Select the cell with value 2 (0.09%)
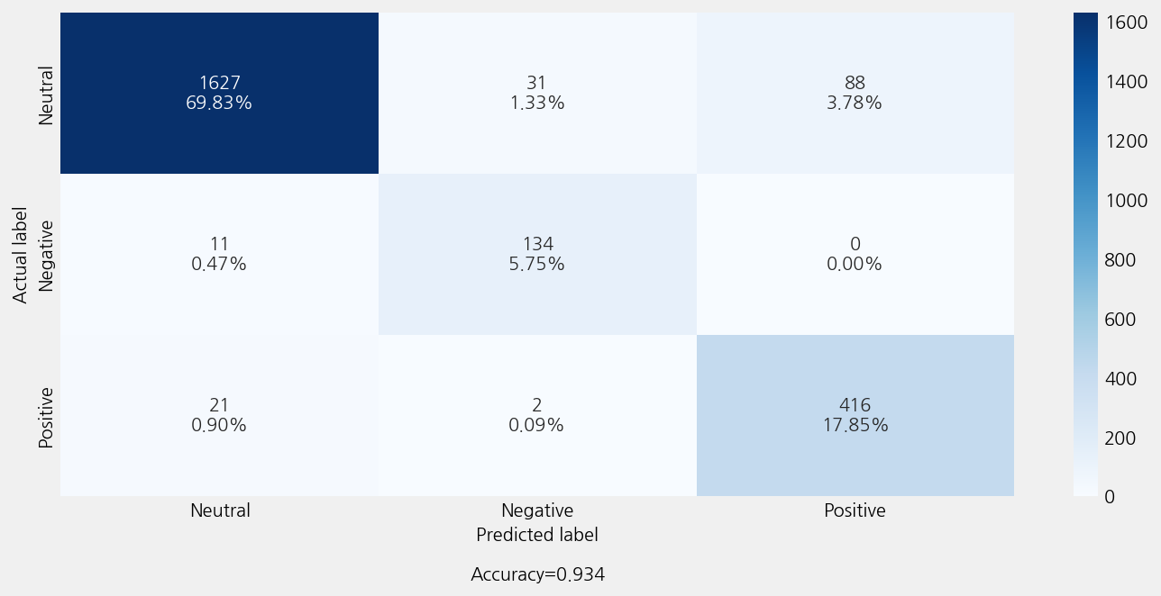Image resolution: width=1161 pixels, height=596 pixels. coord(536,415)
